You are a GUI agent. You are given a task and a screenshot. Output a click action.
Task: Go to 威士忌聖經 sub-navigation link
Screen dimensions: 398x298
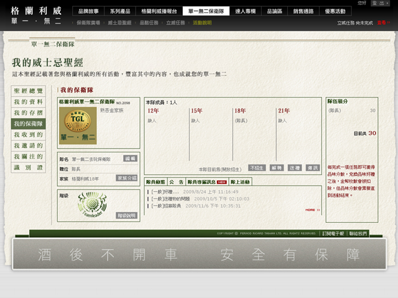coord(119,23)
